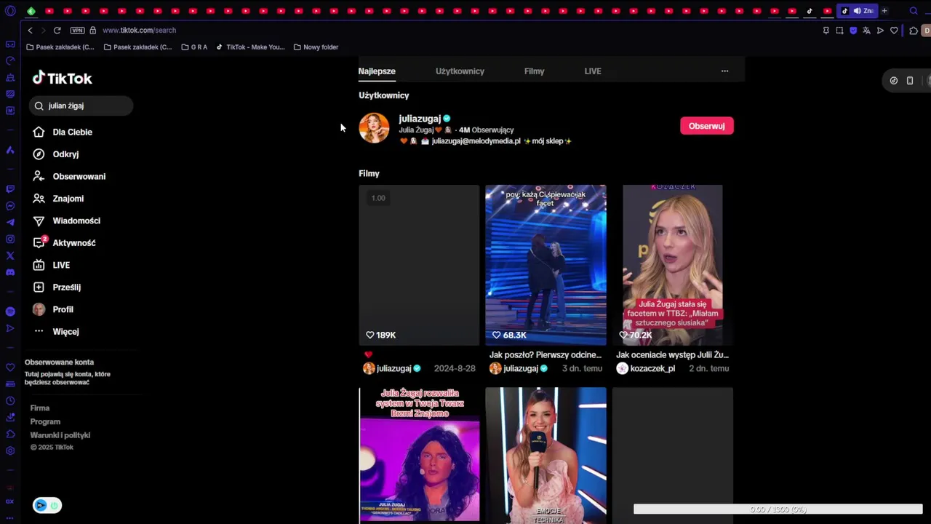Open the three-dots menu beside LIVE tab
931x524 pixels.
coord(724,71)
